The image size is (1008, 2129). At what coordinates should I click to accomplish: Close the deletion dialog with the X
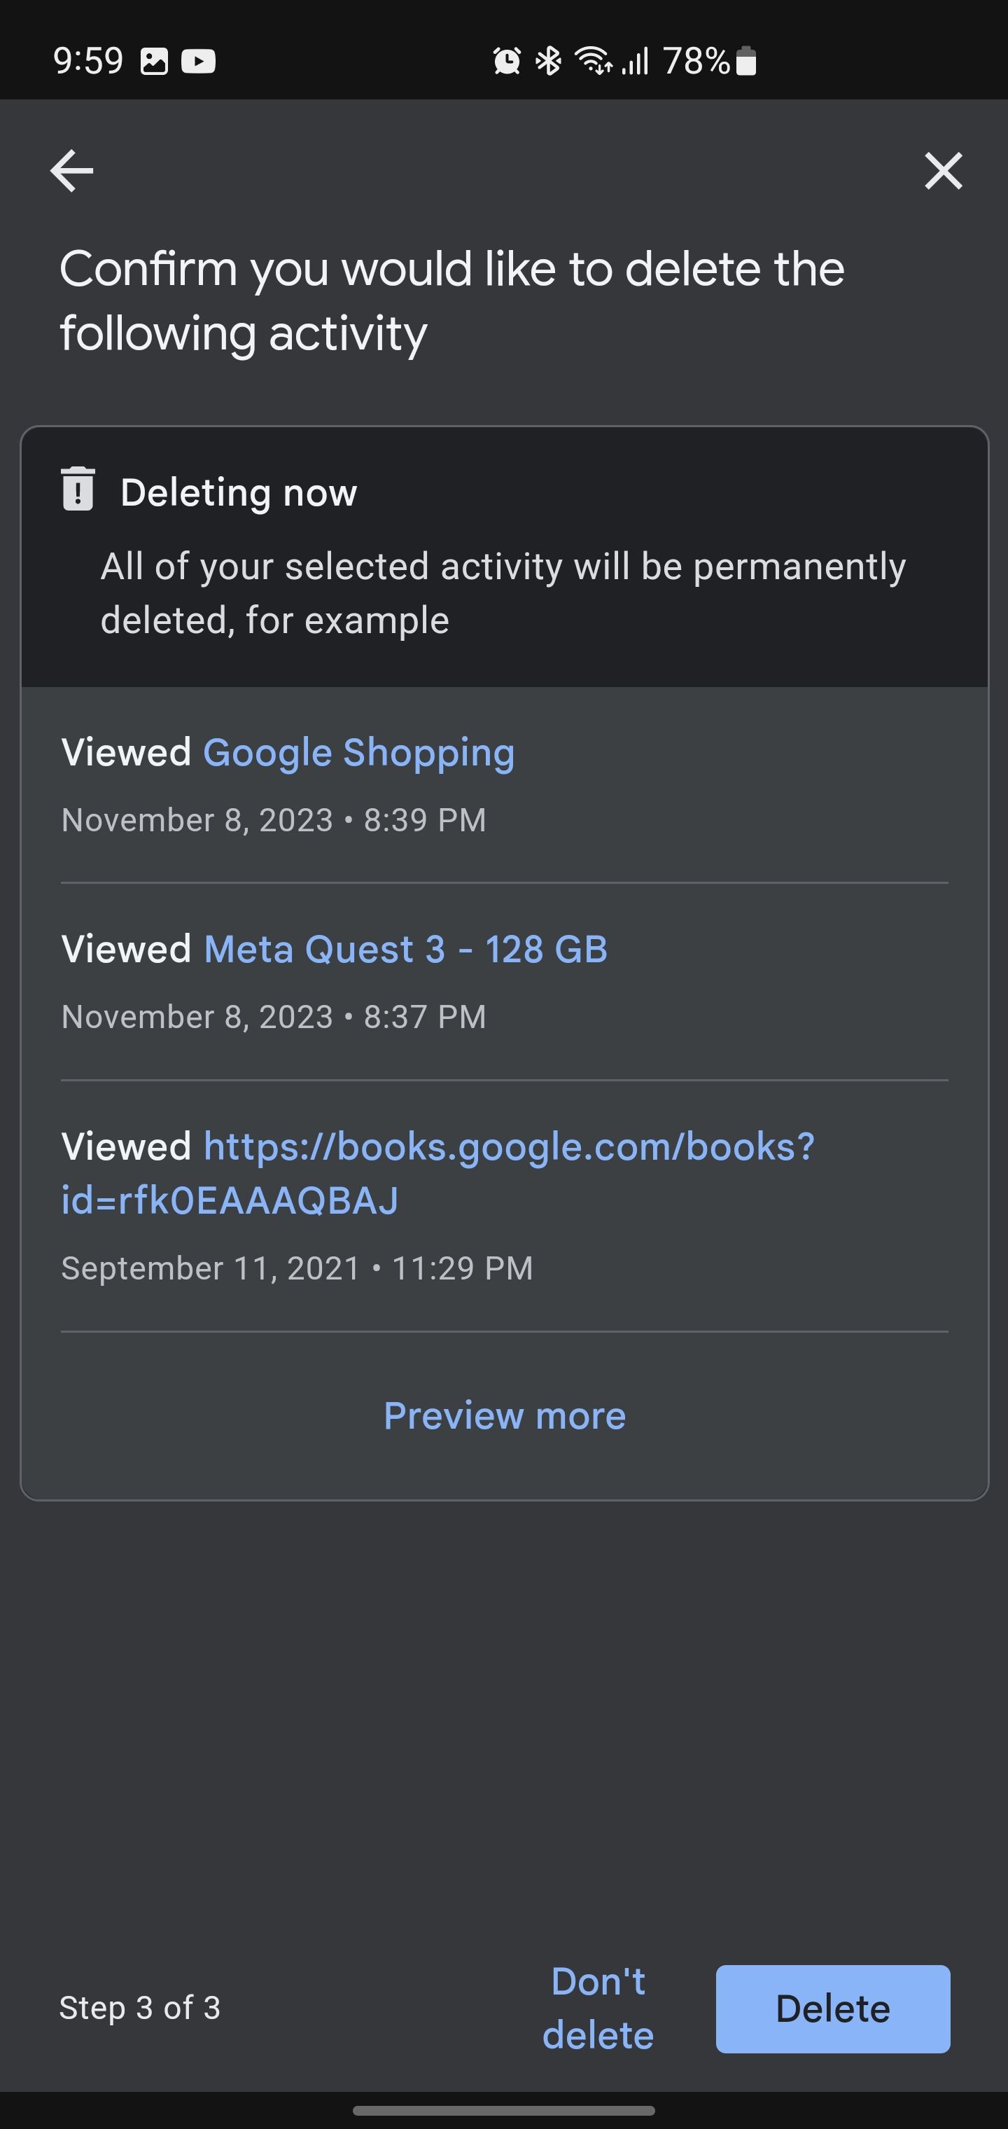tap(942, 171)
